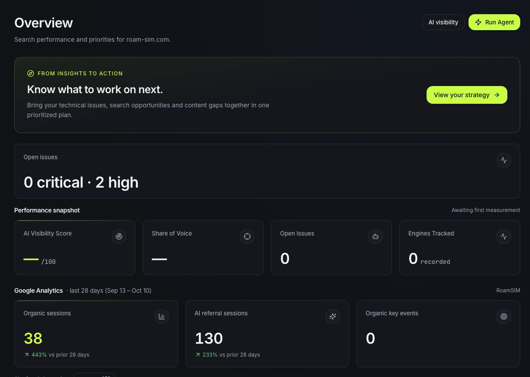The height and width of the screenshot is (377, 530).
Task: Click the '233%' change figure
Action: tap(210, 355)
